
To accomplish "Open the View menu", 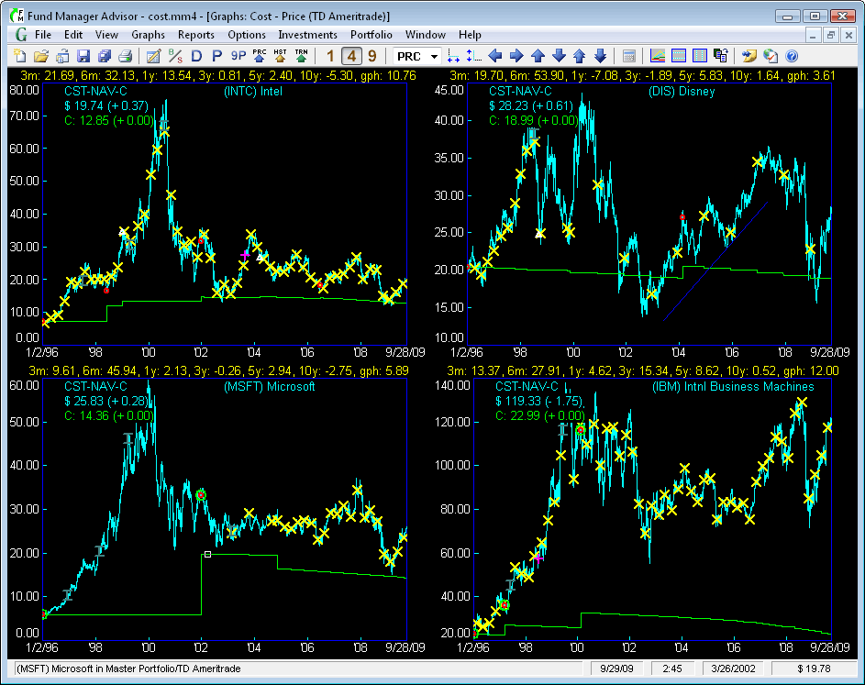I will [x=106, y=35].
